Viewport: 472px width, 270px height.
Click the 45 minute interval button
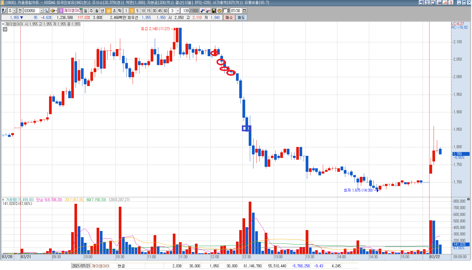160,11
